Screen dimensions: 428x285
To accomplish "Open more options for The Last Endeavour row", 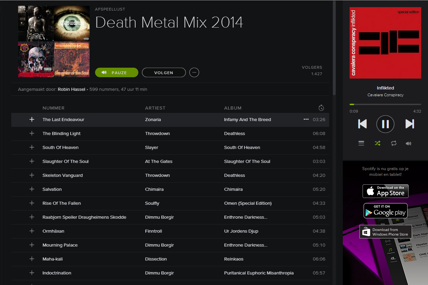I will [x=306, y=119].
